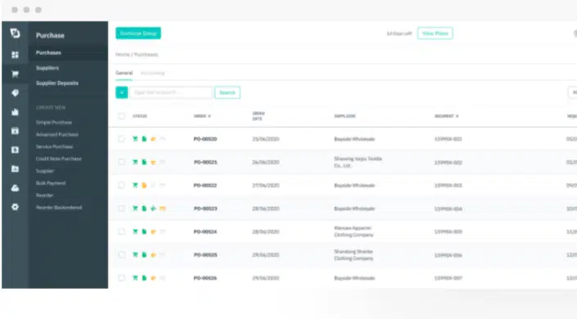Check the row checkbox for PO-00521
This screenshot has width=577, height=319.
coord(121,162)
